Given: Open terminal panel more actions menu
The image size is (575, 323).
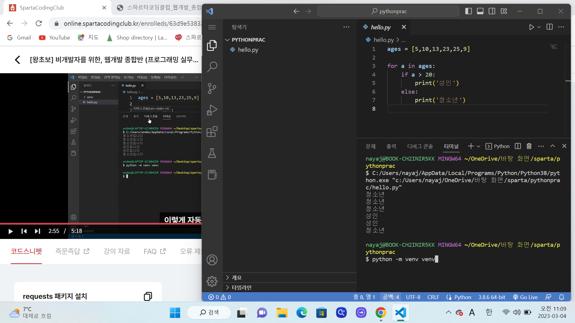Looking at the screenshot, I should coord(541,146).
